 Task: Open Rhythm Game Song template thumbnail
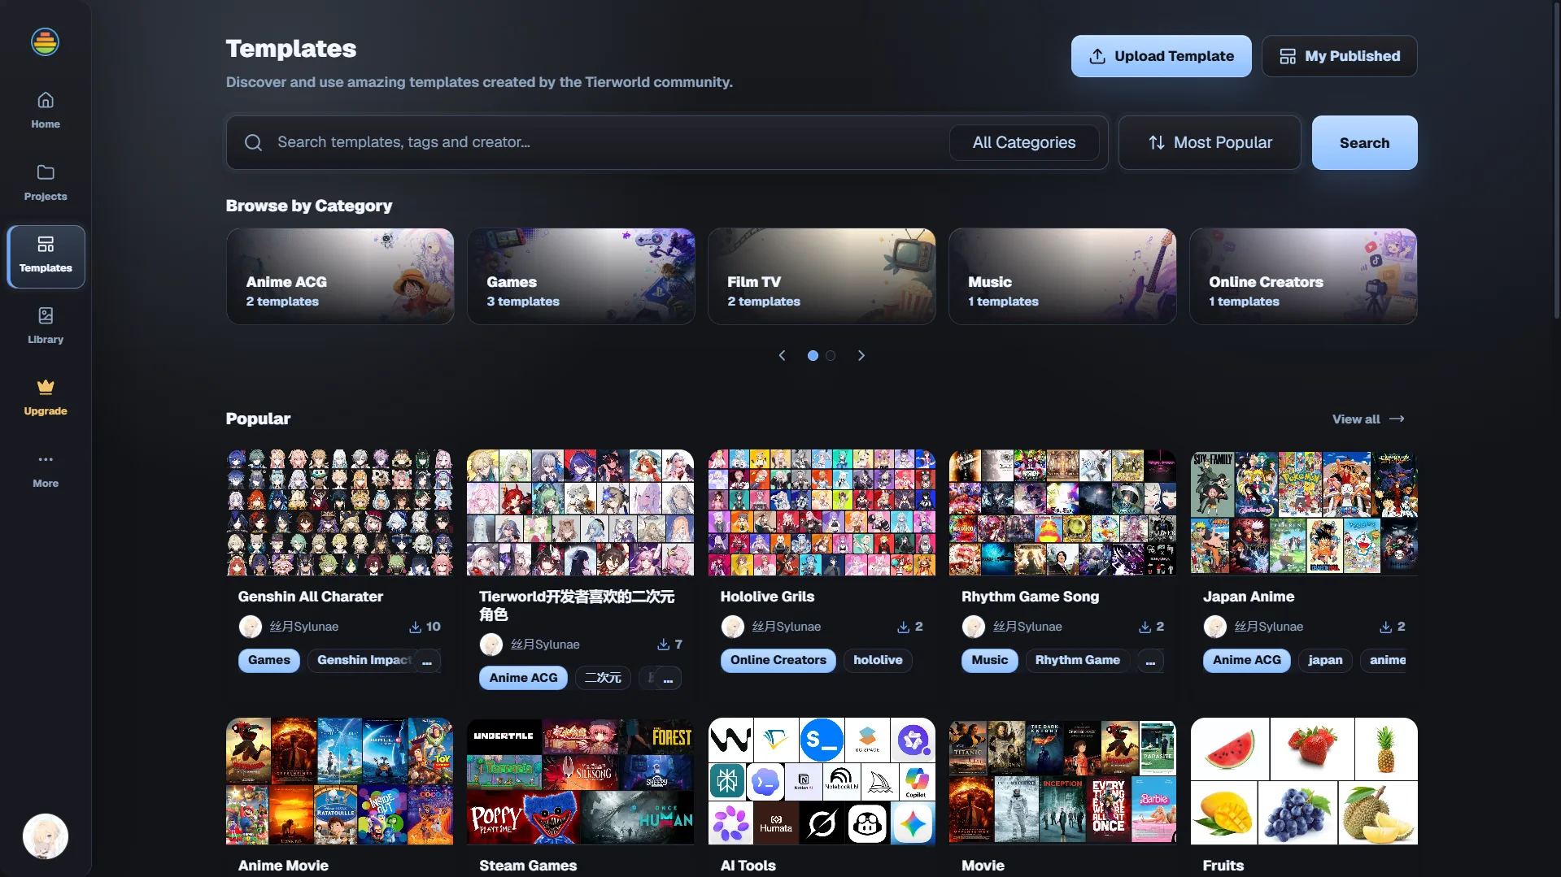click(x=1062, y=512)
